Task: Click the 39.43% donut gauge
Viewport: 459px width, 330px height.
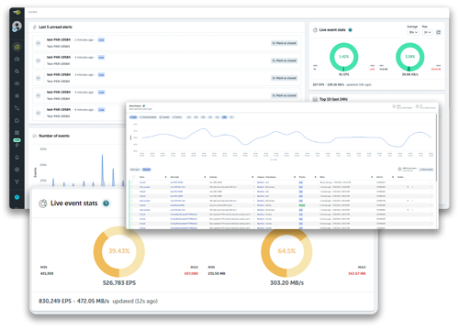Action: [x=119, y=251]
